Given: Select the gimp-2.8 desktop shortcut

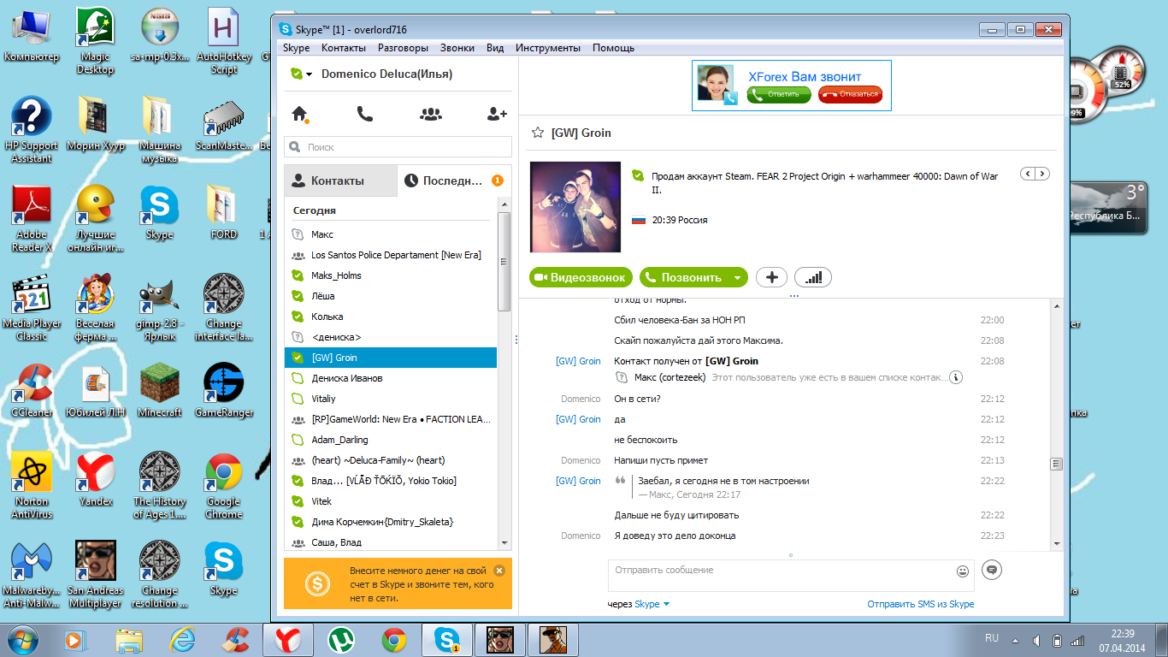Looking at the screenshot, I should [x=160, y=308].
